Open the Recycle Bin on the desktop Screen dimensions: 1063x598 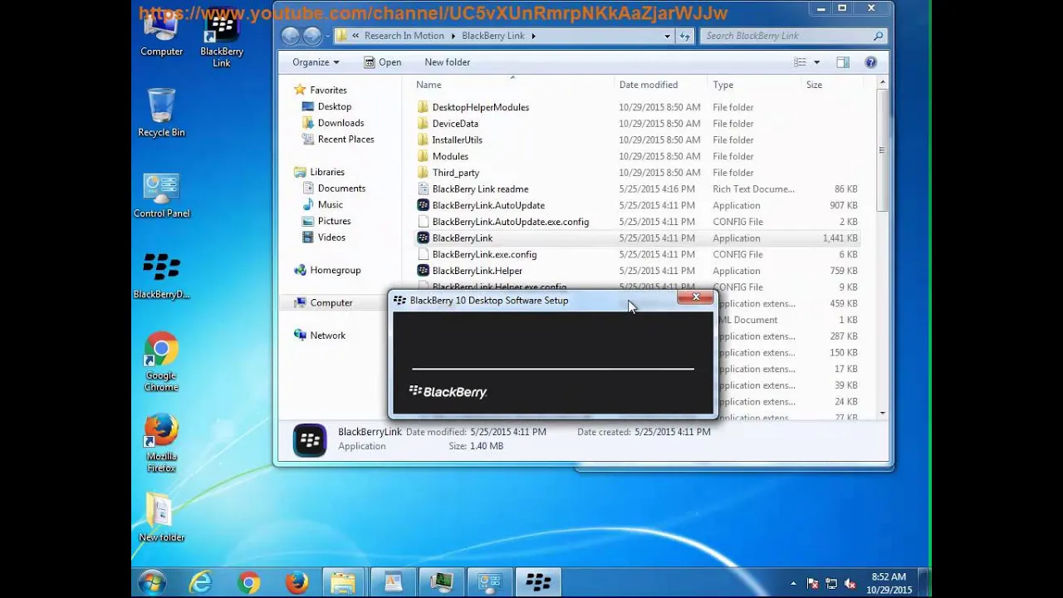pyautogui.click(x=161, y=113)
